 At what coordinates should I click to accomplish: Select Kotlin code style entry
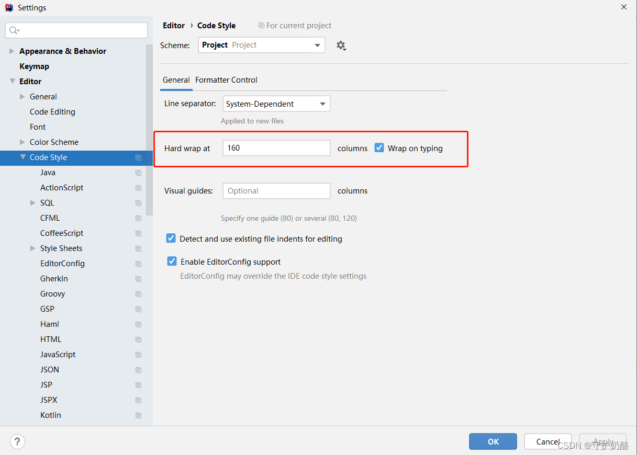[x=51, y=415]
